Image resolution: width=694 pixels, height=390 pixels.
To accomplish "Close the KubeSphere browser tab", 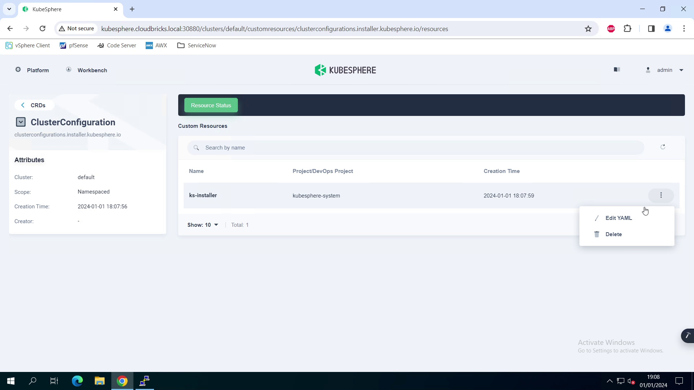I will tap(116, 9).
